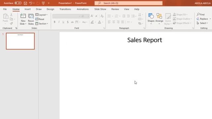Open Change Case Aa dropdown
The width and height of the screenshot is (212, 119).
click(x=85, y=22)
